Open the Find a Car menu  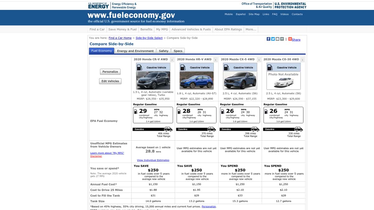tap(97, 29)
